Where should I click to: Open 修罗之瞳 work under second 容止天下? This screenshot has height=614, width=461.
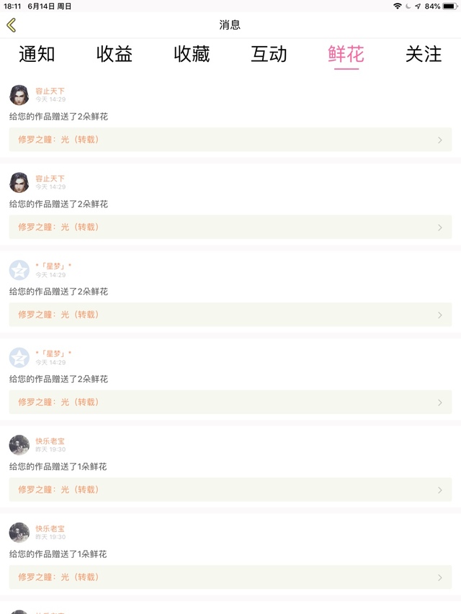point(59,227)
